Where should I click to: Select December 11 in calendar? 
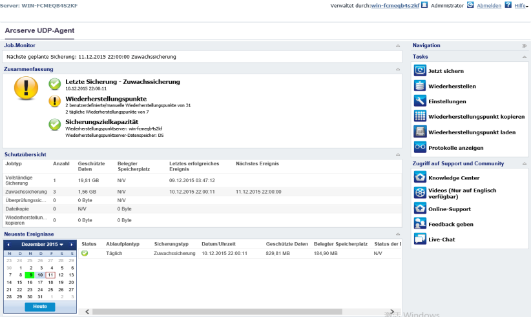pyautogui.click(x=50, y=275)
